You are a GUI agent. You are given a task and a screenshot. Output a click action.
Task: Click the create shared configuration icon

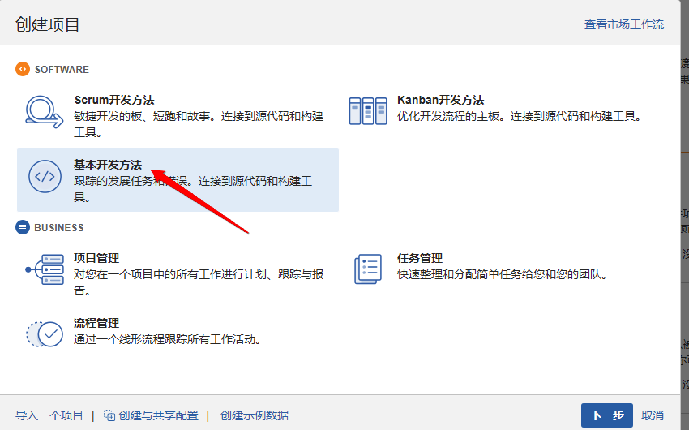point(109,415)
